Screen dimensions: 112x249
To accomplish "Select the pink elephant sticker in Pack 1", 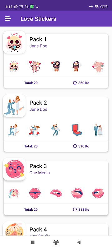I will point(98,67).
